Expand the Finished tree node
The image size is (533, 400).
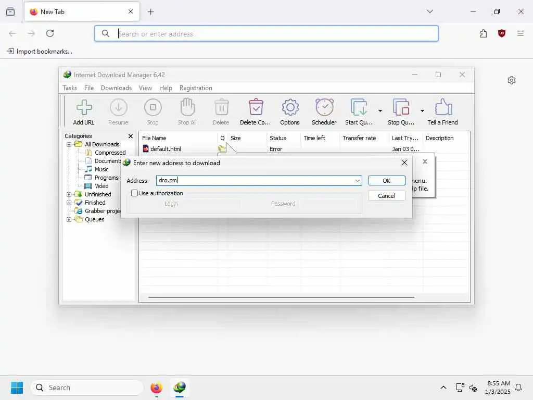[x=69, y=203]
